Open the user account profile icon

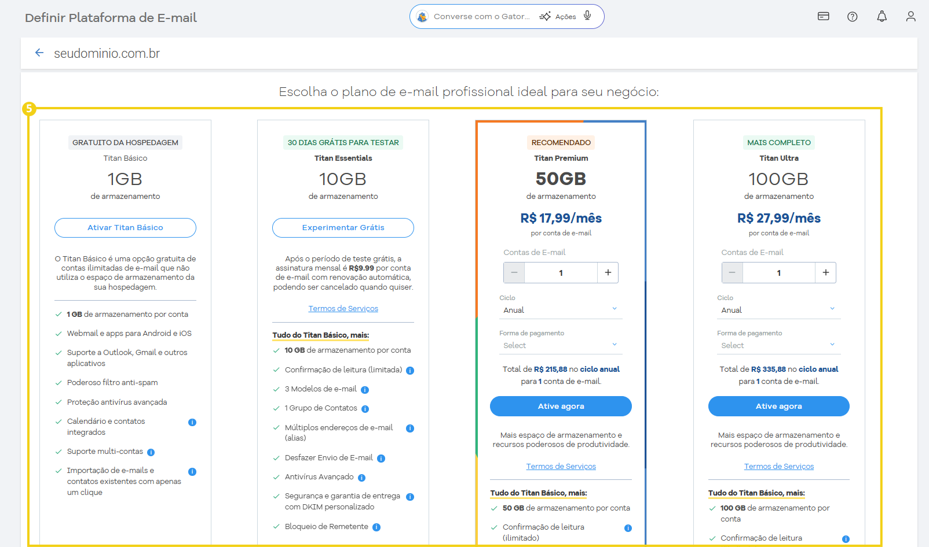point(910,17)
